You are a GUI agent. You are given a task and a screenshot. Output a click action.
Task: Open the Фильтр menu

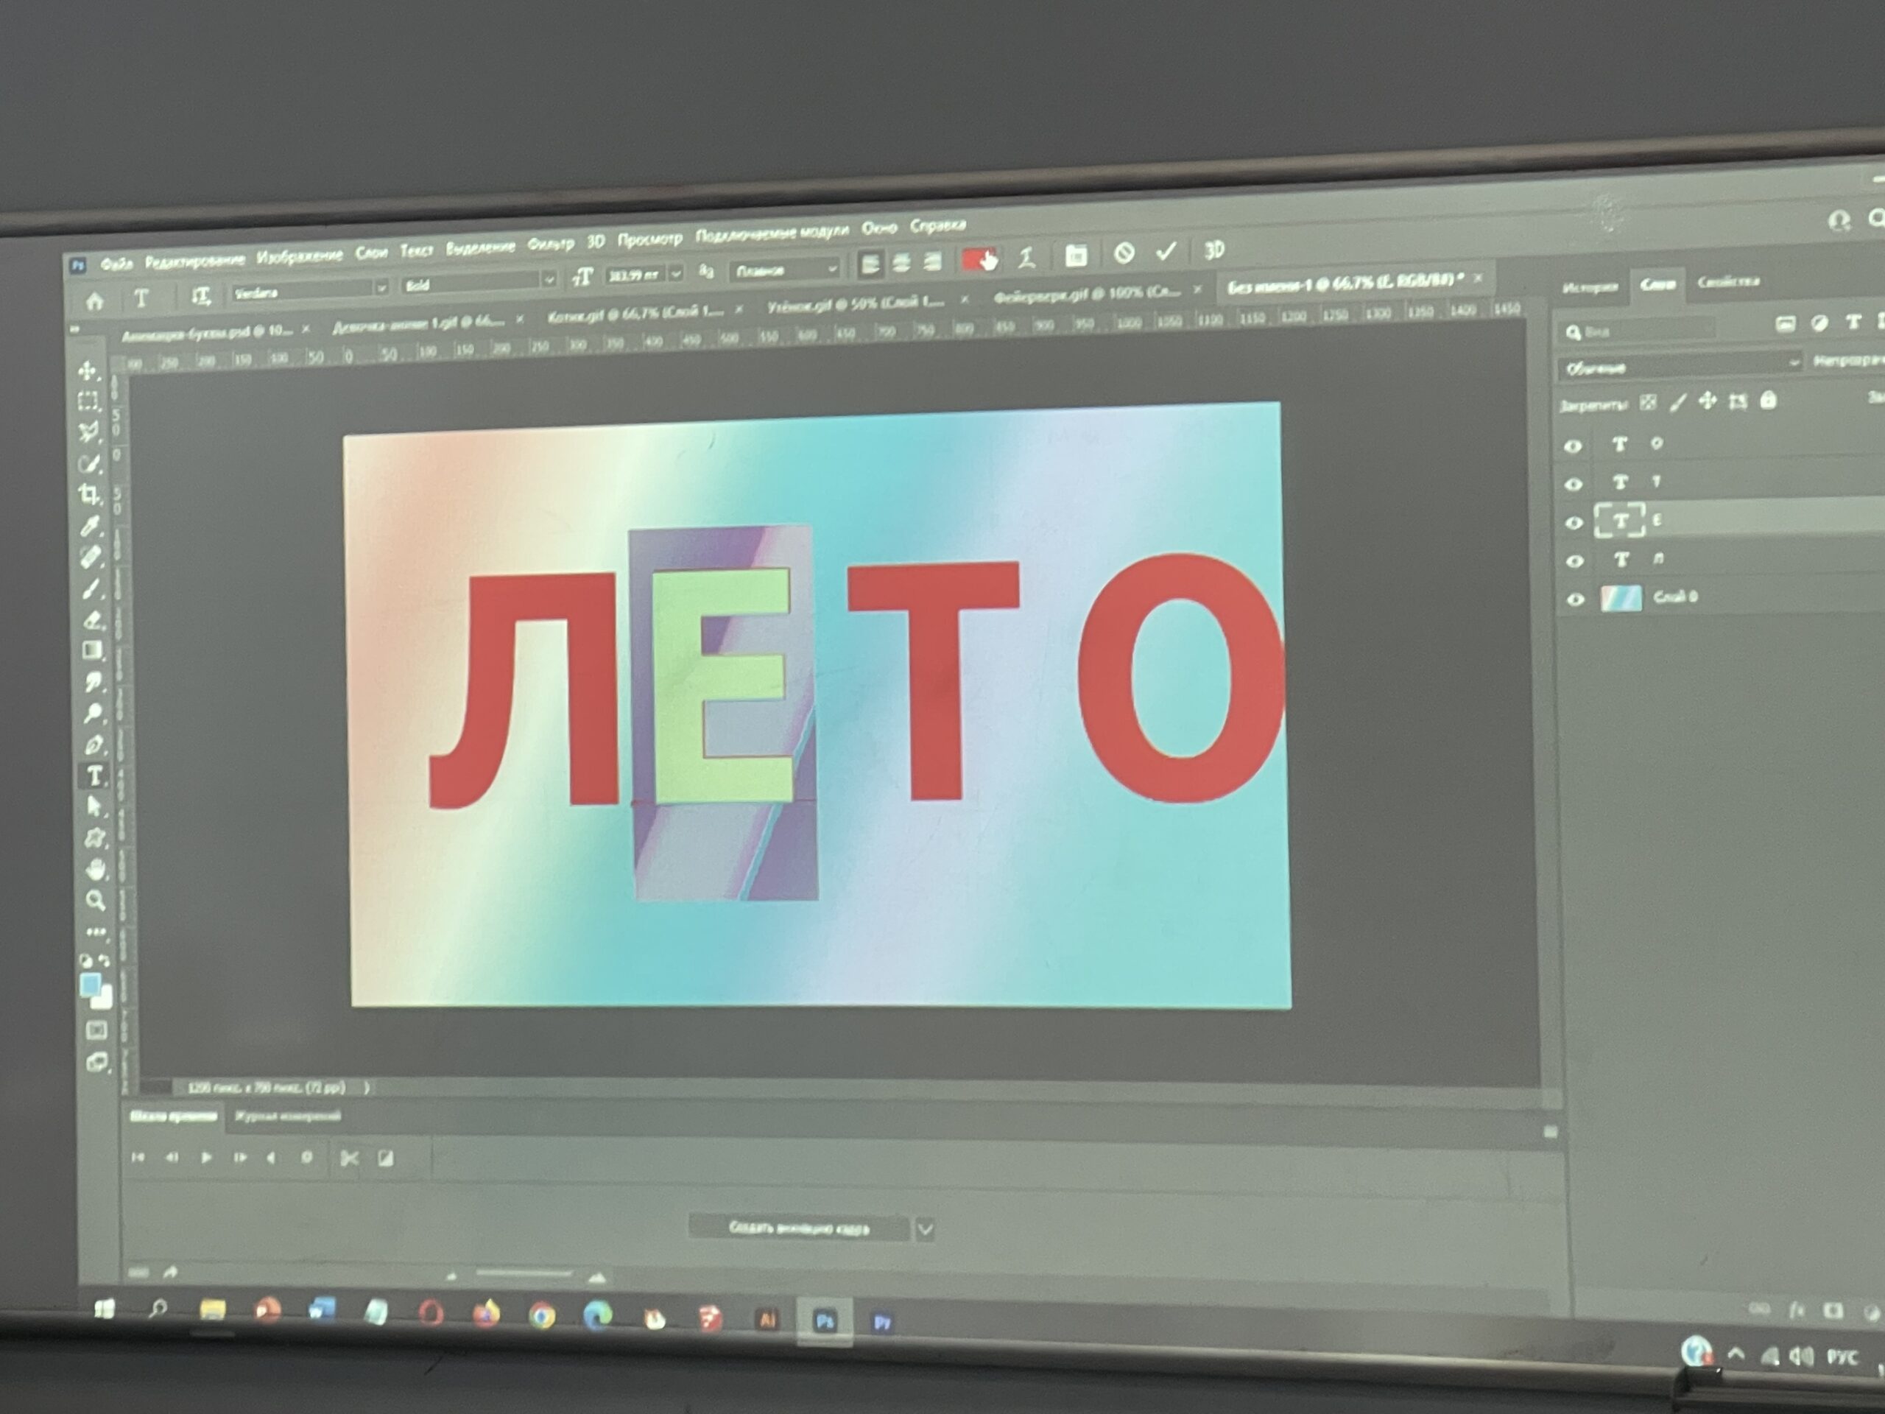coord(551,245)
